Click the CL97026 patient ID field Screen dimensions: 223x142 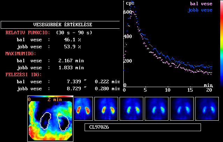(x=143, y=127)
